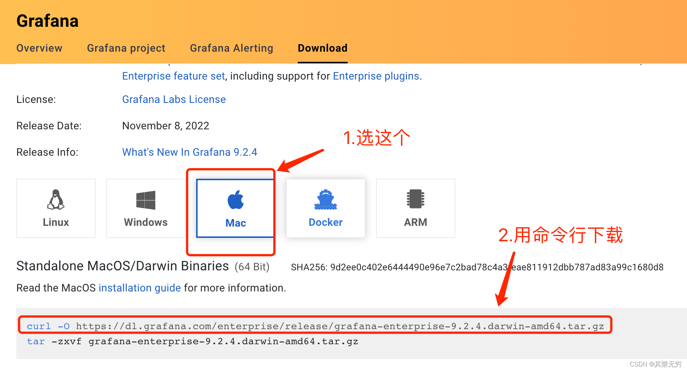Open the Enterprise feature set link
Image resolution: width=687 pixels, height=371 pixels.
[x=174, y=76]
